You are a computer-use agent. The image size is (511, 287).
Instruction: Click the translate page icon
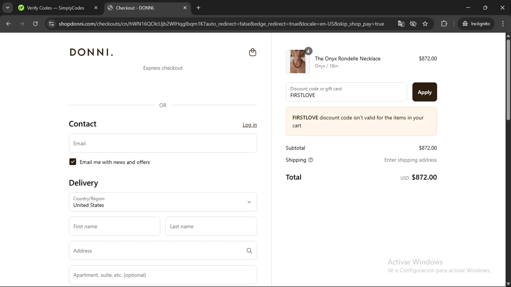click(x=401, y=24)
